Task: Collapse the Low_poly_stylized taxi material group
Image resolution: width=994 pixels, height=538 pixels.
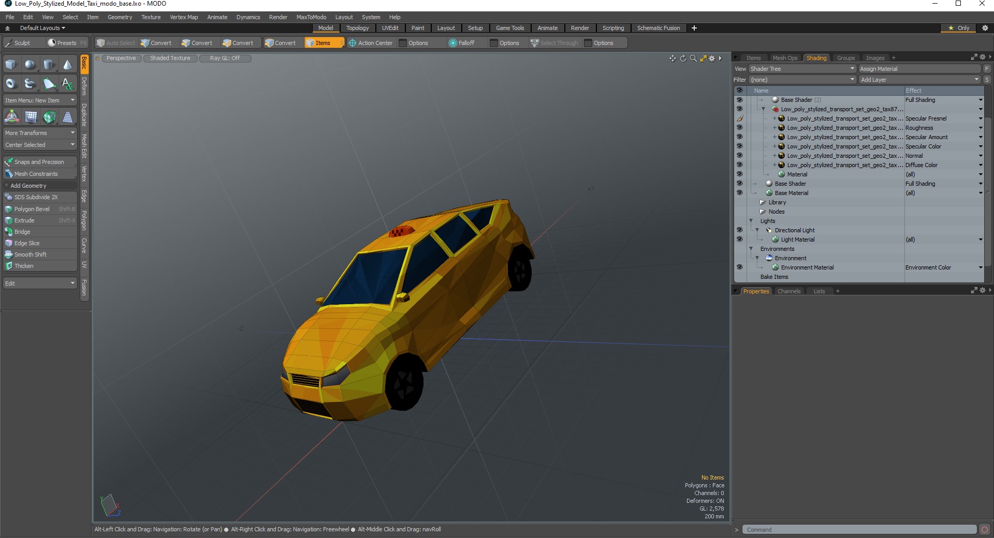Action: coord(763,109)
